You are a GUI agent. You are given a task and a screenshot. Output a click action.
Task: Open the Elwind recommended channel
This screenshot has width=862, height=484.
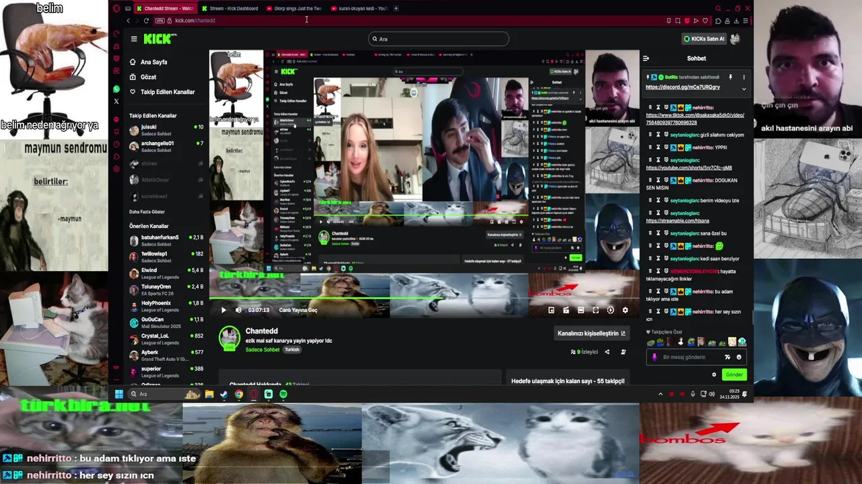[x=166, y=274]
